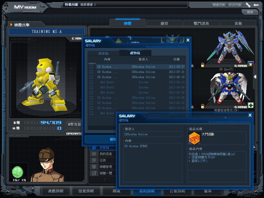264x198 pixels.
Task: Check the box for the 2013-03-26 gift
Action: click(91, 98)
